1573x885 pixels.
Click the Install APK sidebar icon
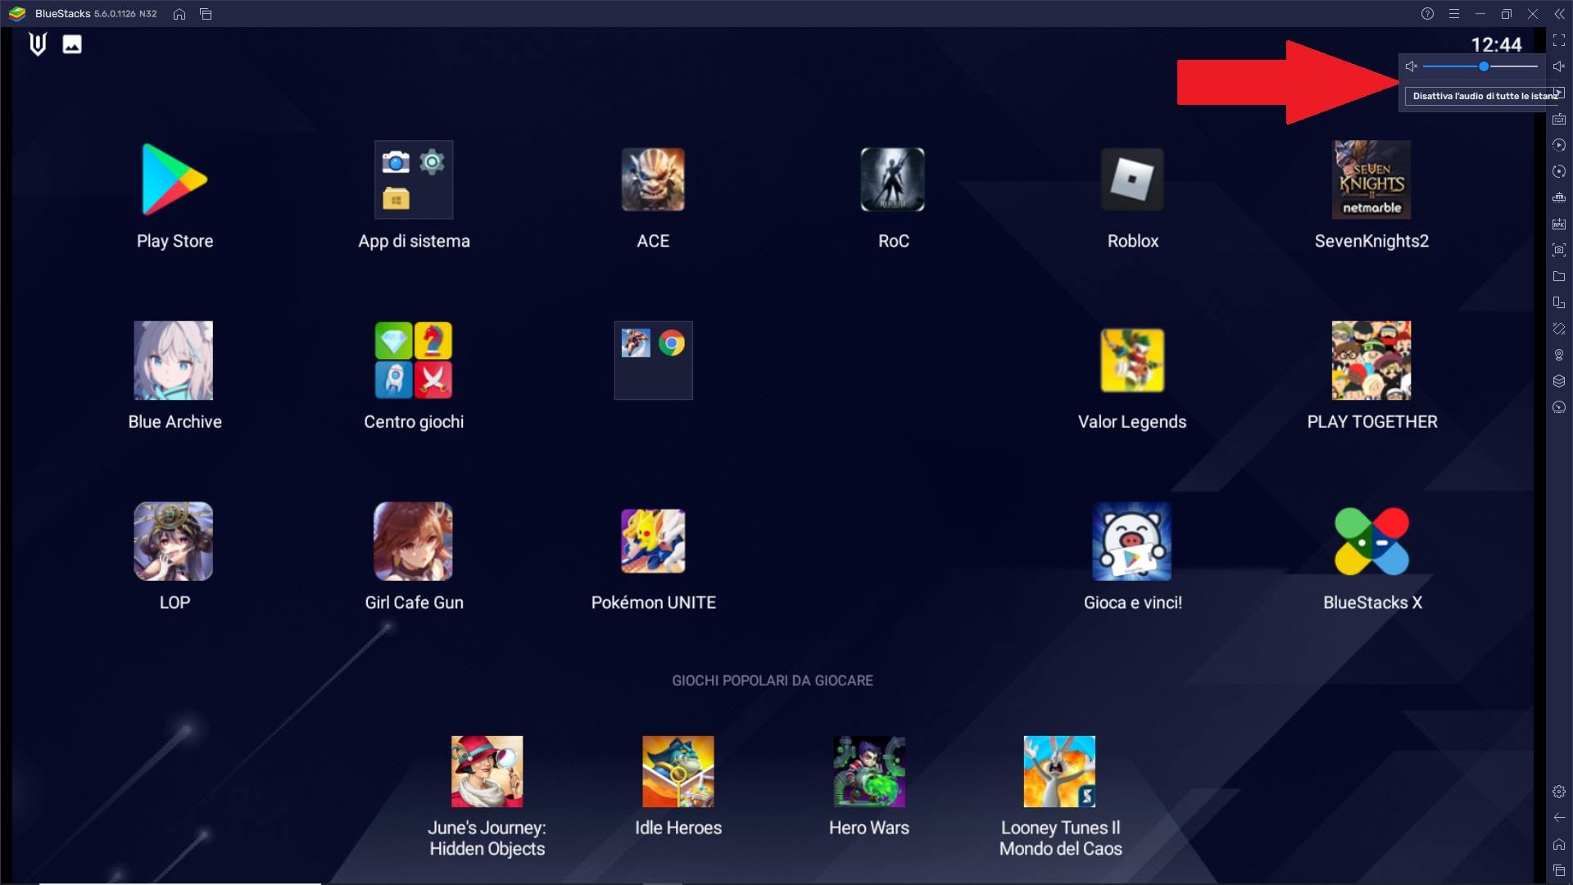1559,224
